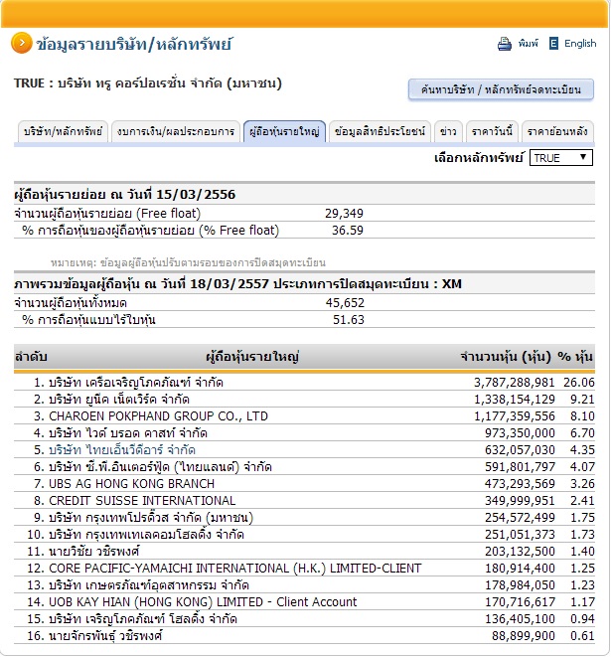Open the บริษัท/หลักทรัพย์ tab
The width and height of the screenshot is (611, 657).
point(63,131)
